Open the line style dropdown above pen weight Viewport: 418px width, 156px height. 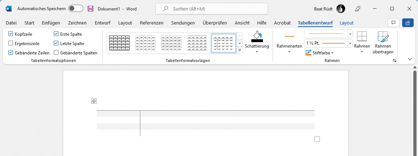coord(350,34)
